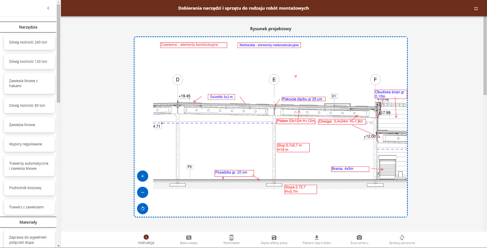Choose Trawers z zawiesiami item
Viewport: 487px width, 248px height.
pos(29,207)
